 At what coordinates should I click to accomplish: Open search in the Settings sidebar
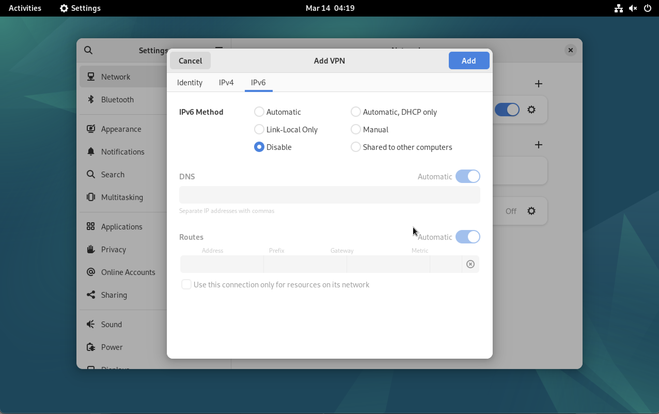click(x=88, y=50)
